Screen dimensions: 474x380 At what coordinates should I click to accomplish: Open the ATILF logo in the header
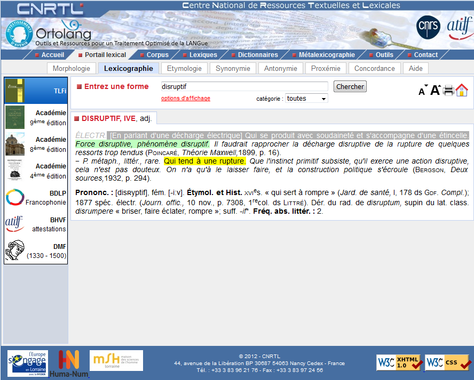point(460,28)
